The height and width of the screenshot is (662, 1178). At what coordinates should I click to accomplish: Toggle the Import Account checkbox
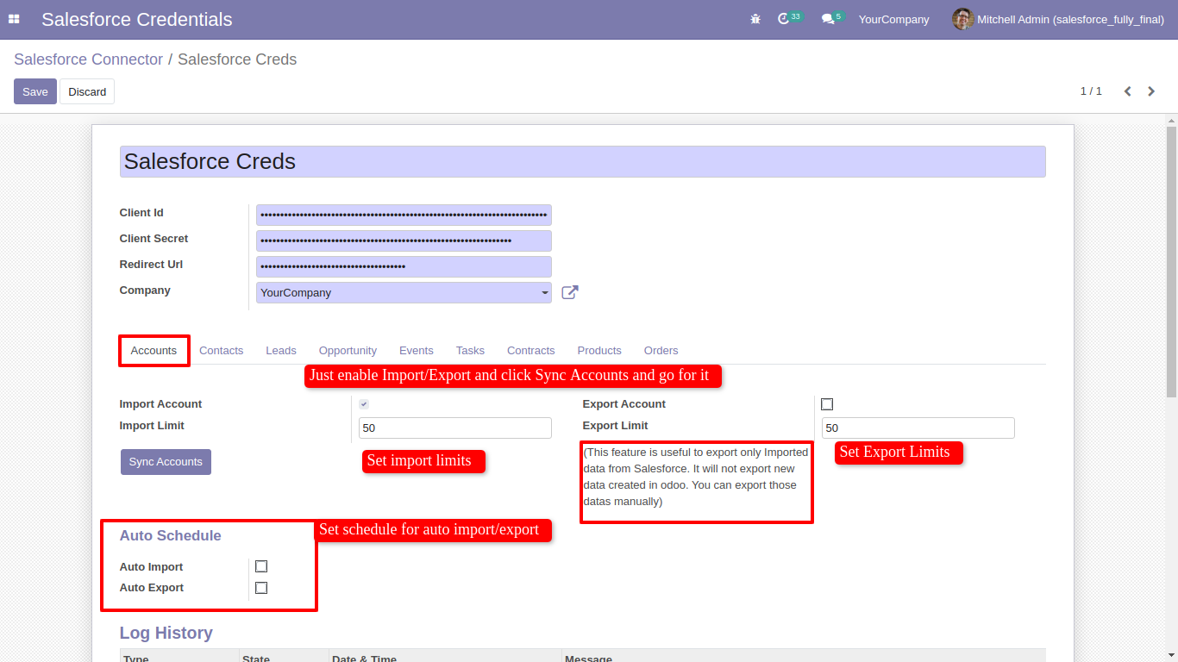pyautogui.click(x=364, y=404)
